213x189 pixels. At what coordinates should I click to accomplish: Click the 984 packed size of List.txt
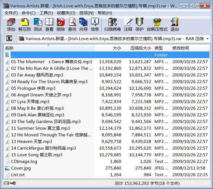(147, 175)
